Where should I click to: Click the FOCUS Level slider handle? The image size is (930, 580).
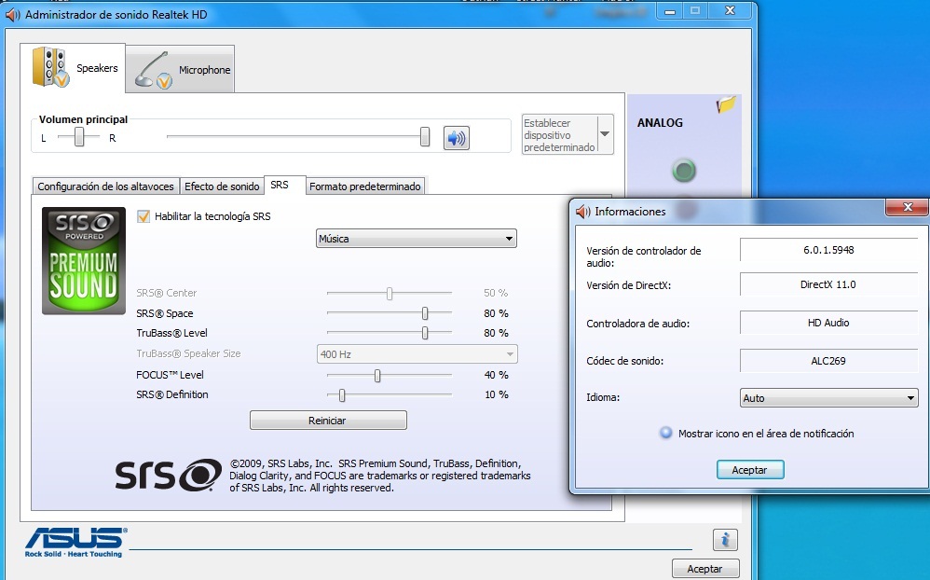[x=377, y=375]
